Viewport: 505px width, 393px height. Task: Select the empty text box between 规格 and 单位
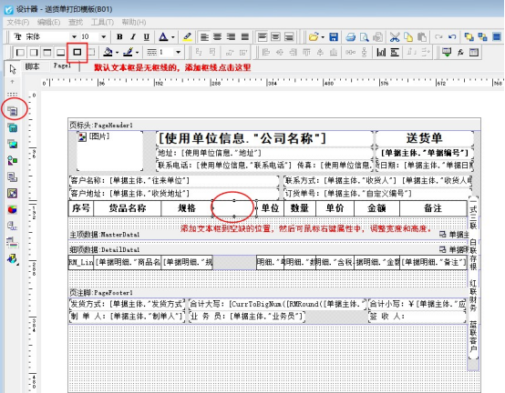(234, 208)
